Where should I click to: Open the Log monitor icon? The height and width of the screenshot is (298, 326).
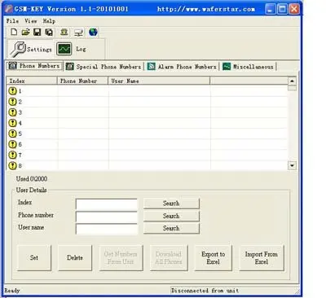point(64,49)
